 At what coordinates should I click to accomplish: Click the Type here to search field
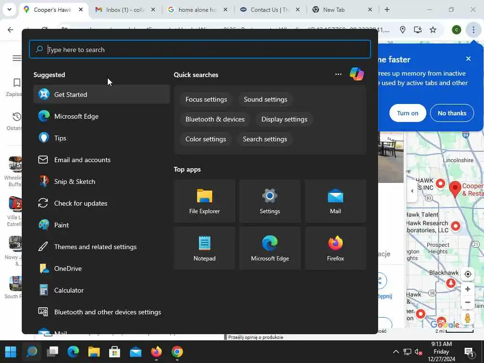click(x=200, y=49)
